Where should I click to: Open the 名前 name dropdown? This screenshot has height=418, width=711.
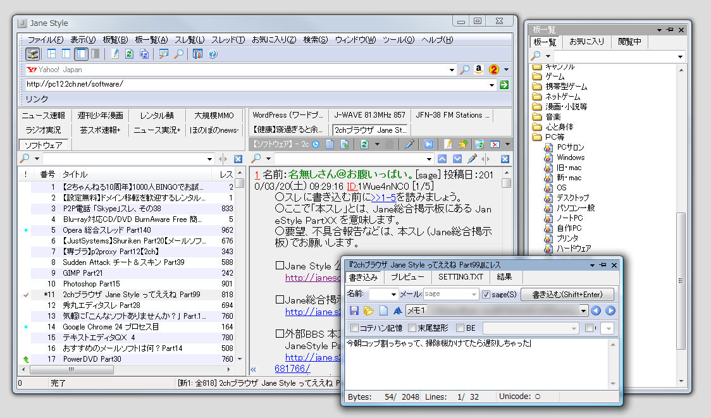(393, 293)
